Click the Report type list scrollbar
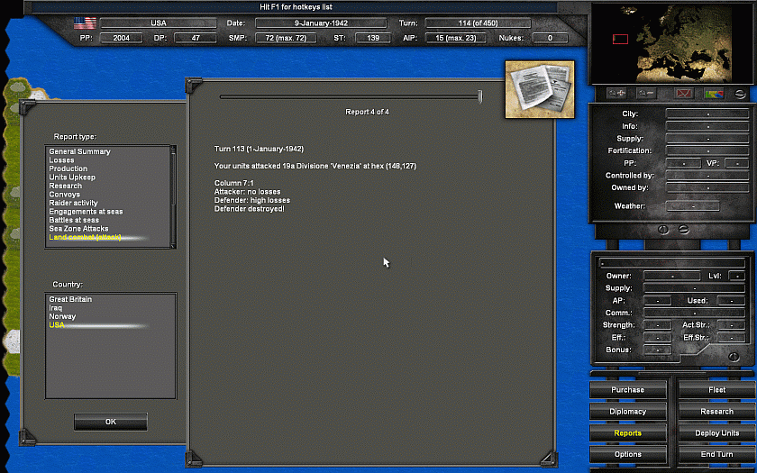 pyautogui.click(x=173, y=197)
